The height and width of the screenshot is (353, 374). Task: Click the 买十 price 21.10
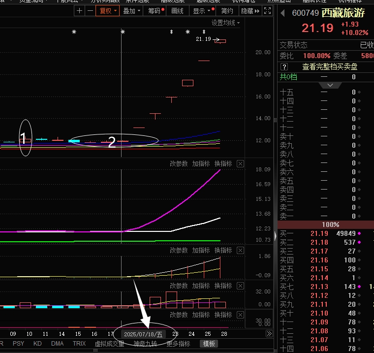(319, 313)
